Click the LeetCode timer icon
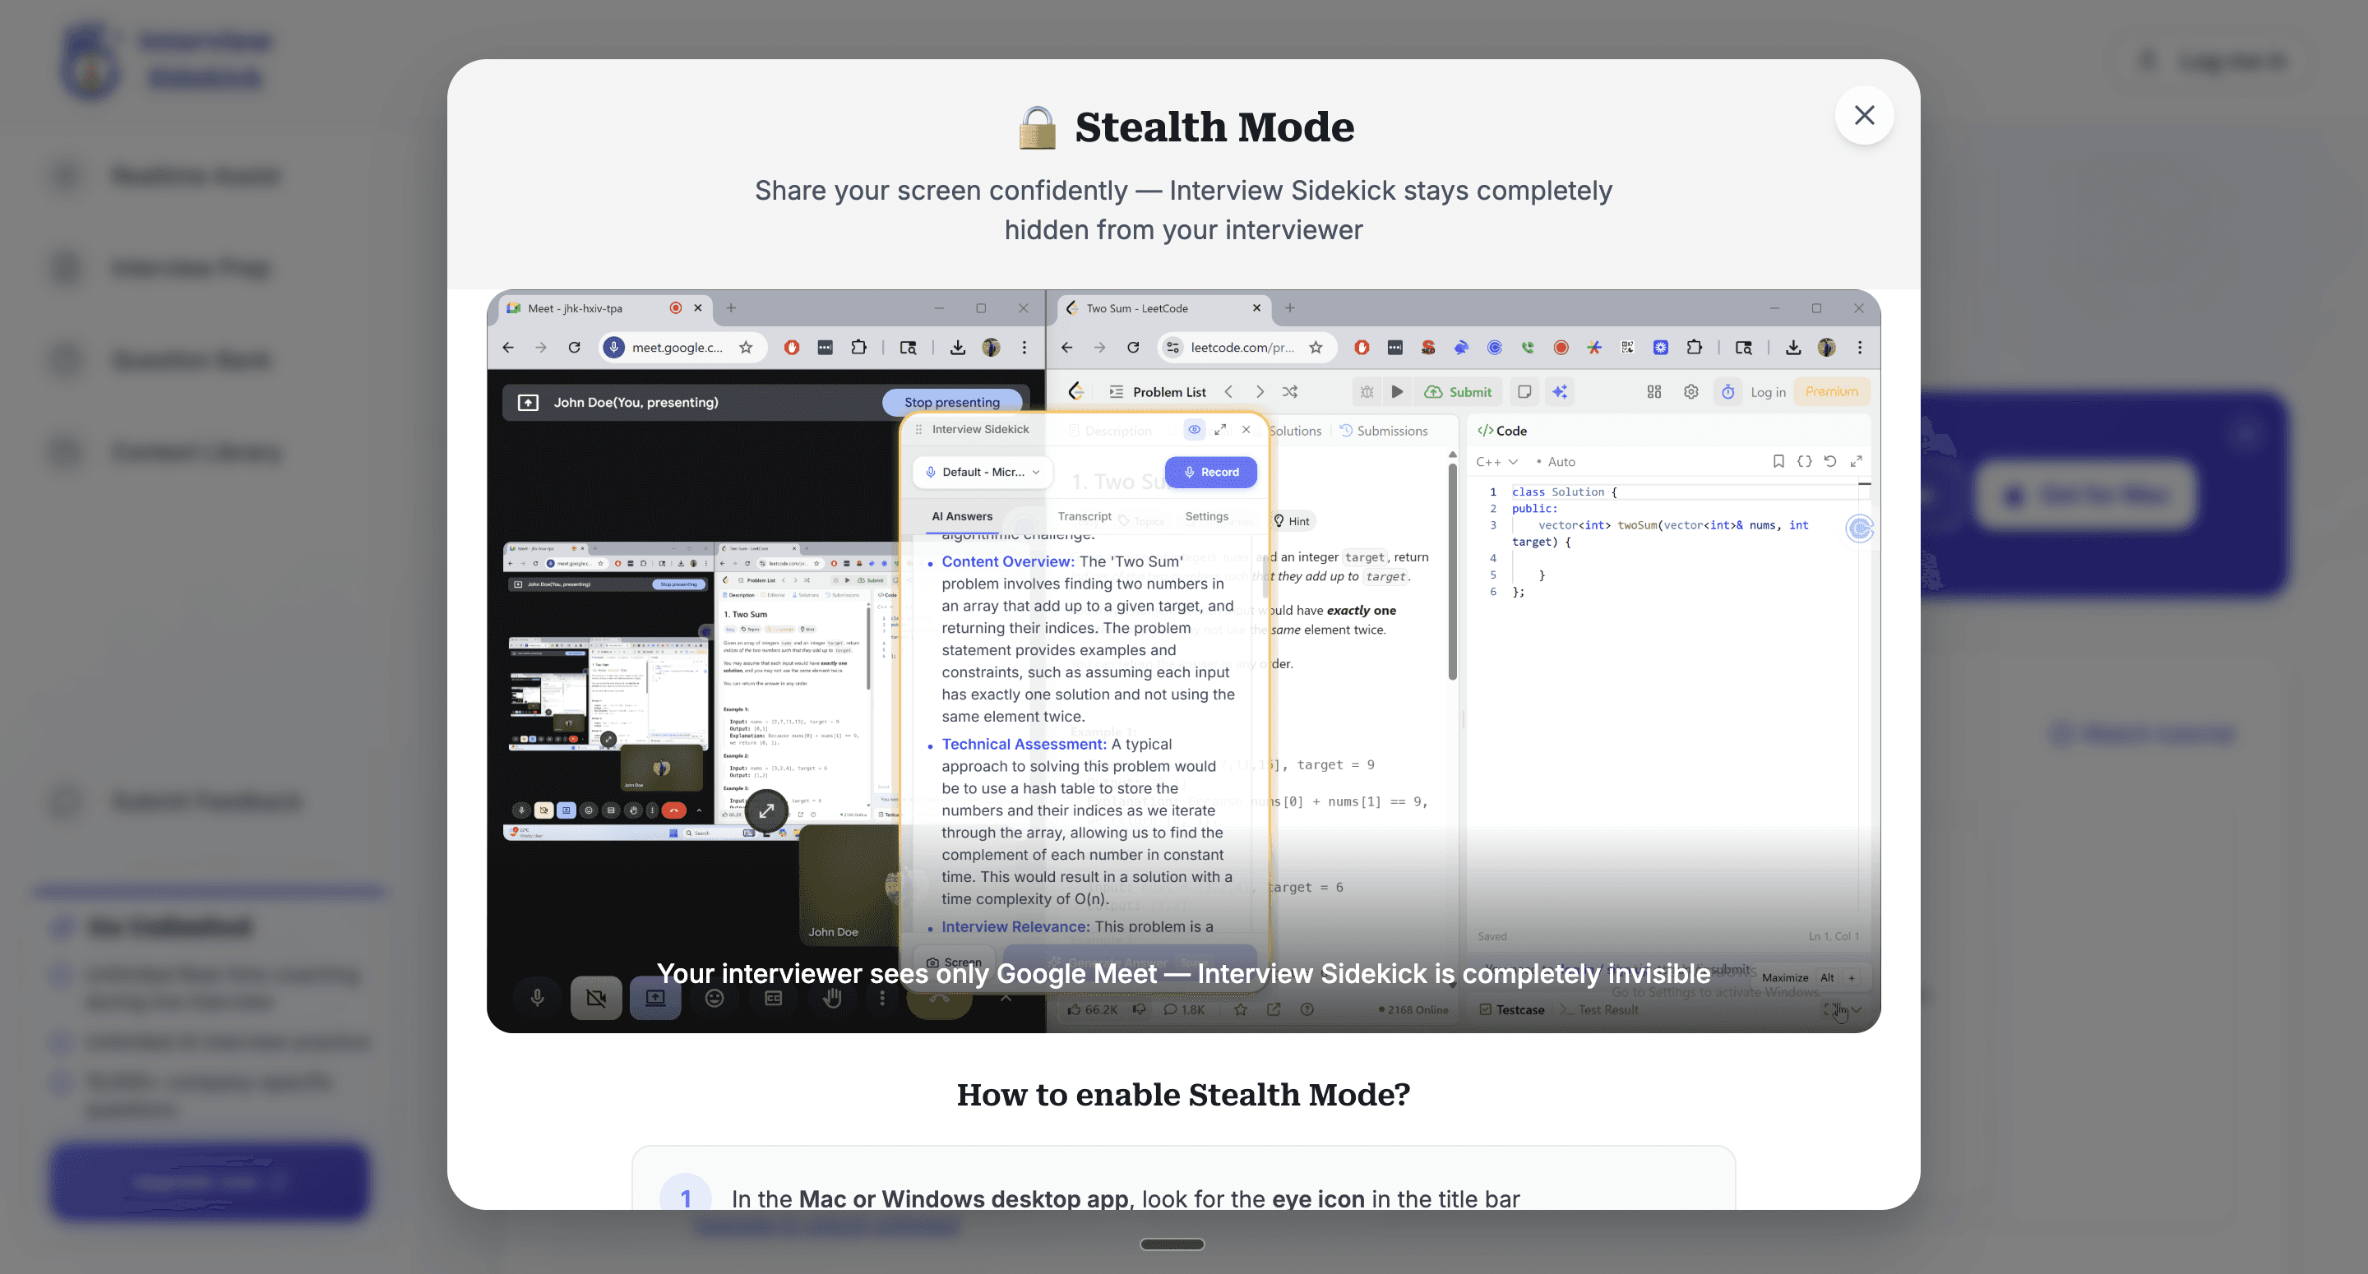The height and width of the screenshot is (1274, 2368). tap(1727, 391)
